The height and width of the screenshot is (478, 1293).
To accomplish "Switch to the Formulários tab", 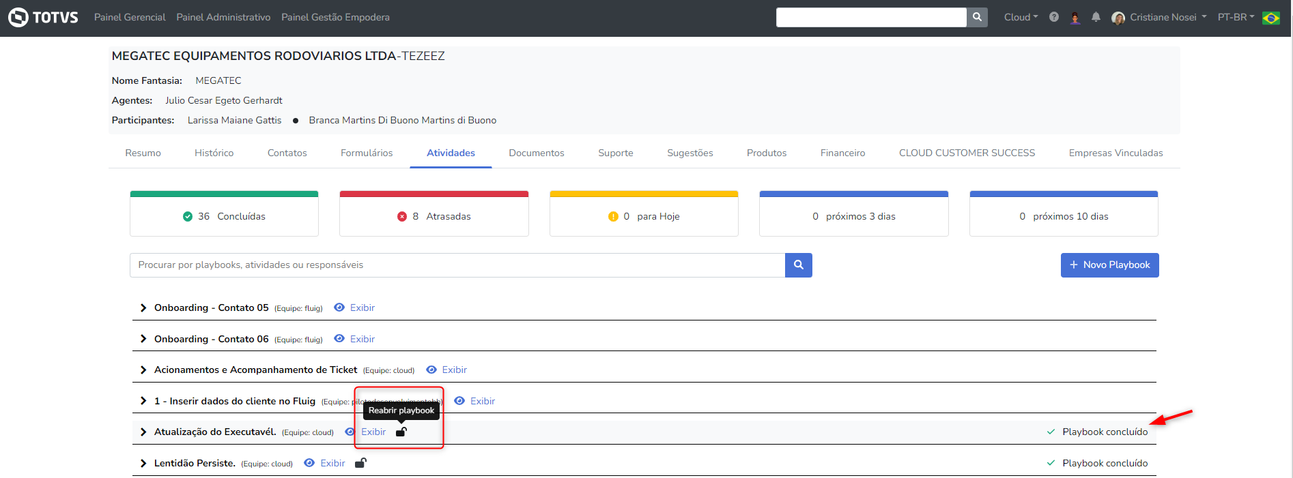I will coord(367,153).
